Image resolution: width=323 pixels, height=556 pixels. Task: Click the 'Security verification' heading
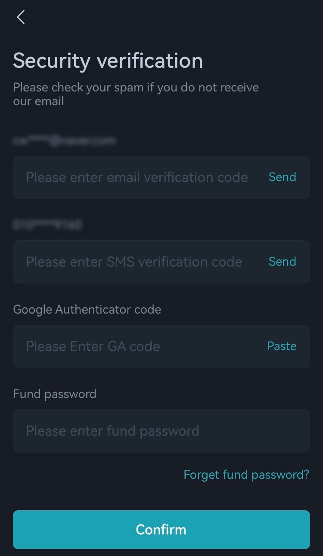(x=108, y=60)
